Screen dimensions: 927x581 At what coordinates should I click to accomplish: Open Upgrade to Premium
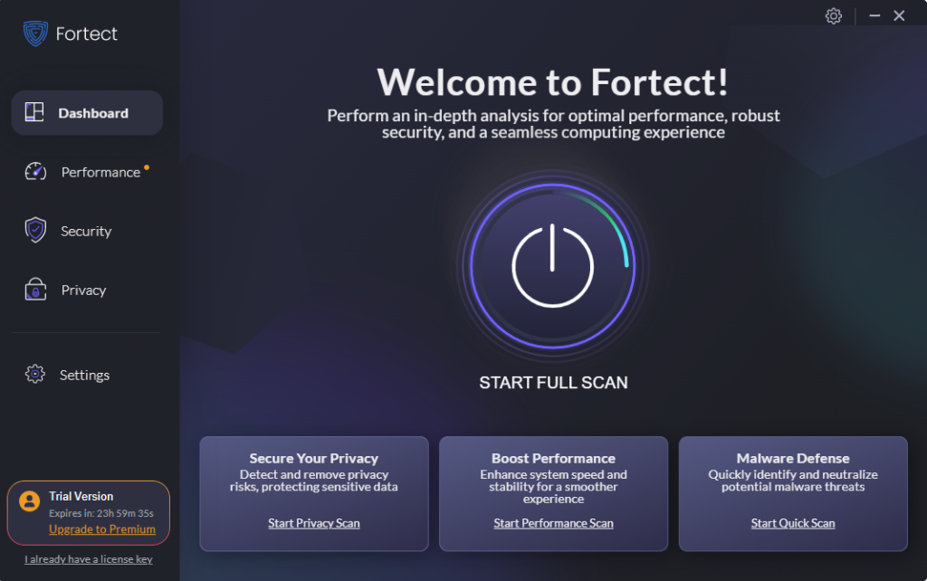[x=104, y=529]
